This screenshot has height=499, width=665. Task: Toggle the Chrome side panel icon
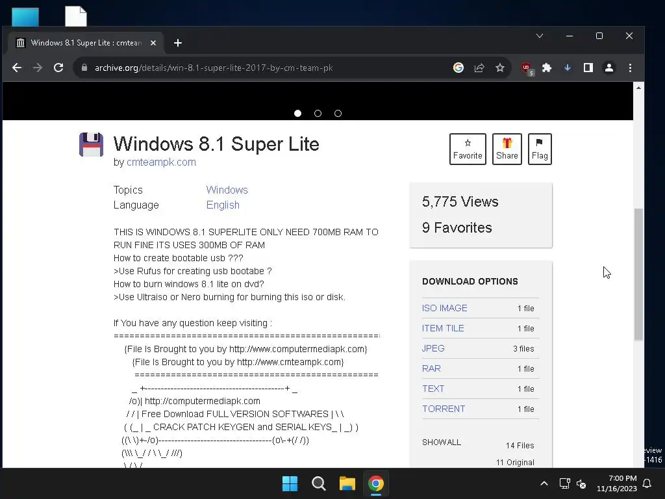tap(588, 68)
